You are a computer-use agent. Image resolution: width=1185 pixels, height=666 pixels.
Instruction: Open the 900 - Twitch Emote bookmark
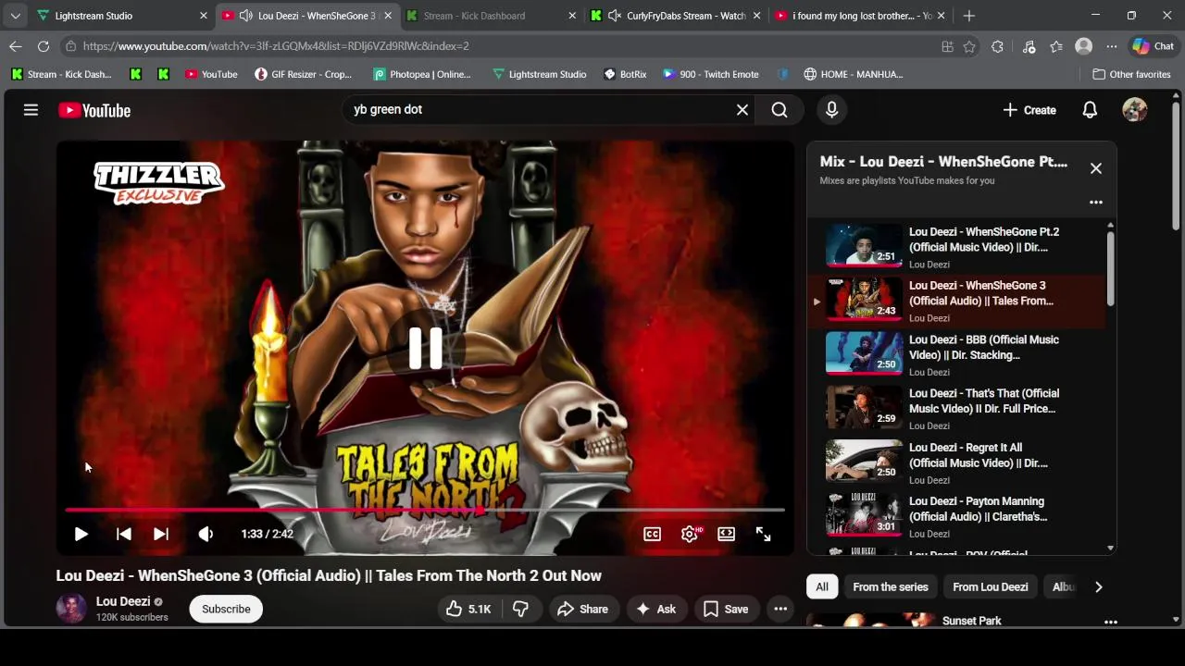[x=711, y=74]
